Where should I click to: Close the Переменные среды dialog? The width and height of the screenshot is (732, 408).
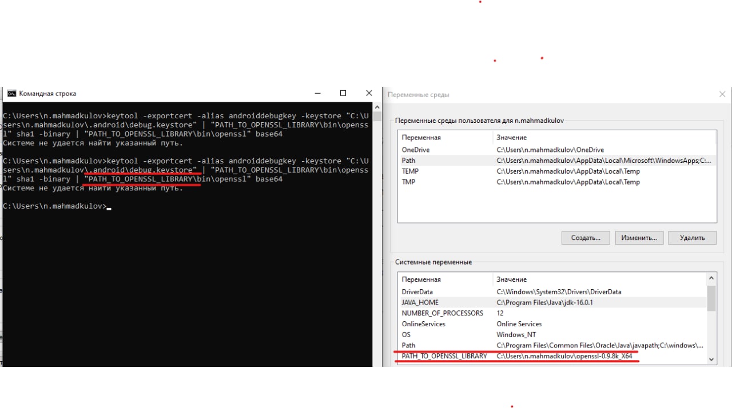723,94
